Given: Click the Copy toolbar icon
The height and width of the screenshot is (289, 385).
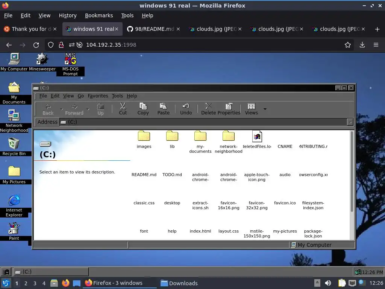Looking at the screenshot, I should click(x=143, y=109).
